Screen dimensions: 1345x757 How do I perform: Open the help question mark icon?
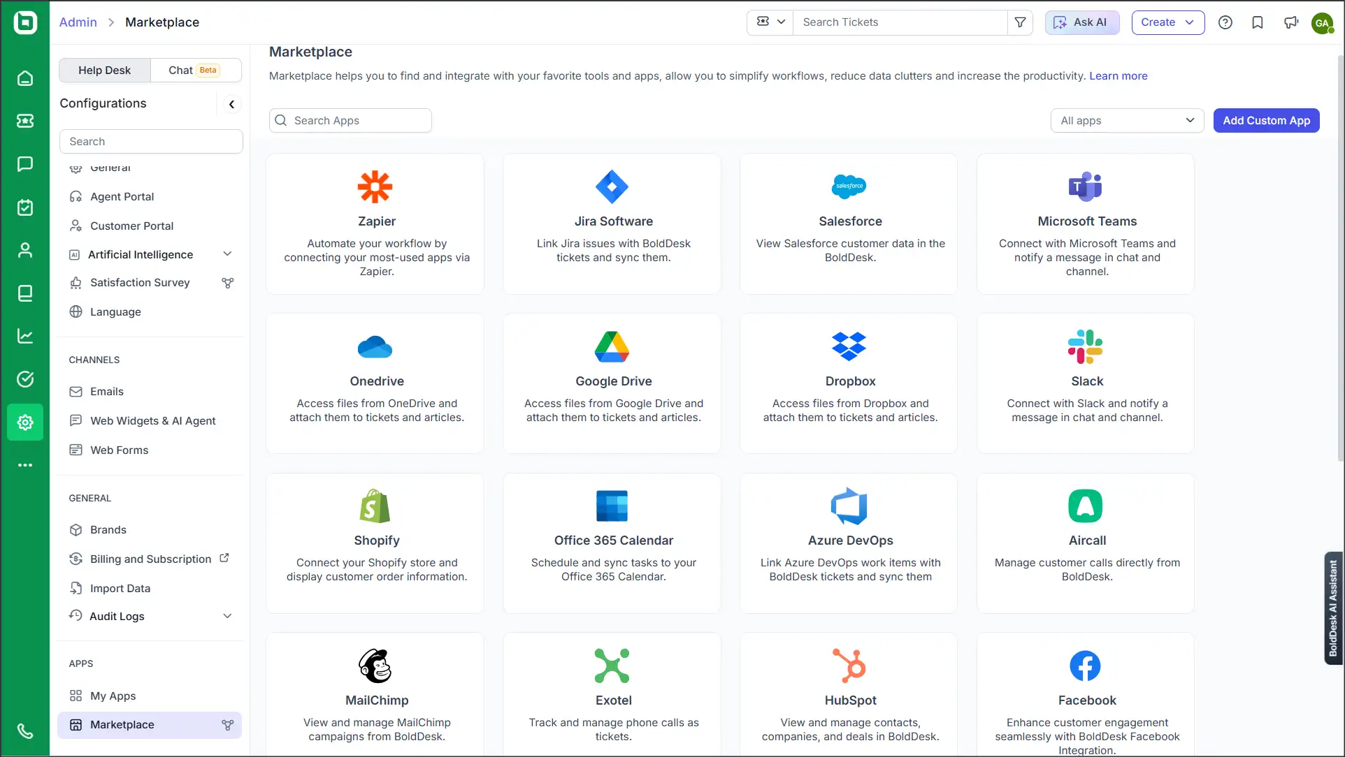(1225, 22)
